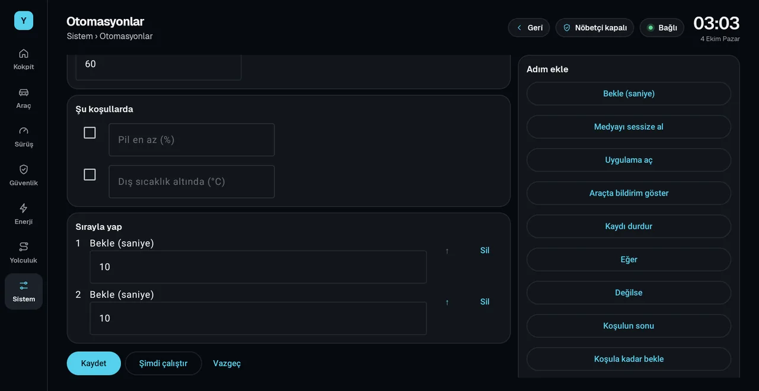This screenshot has height=391, width=759.
Task: Click the Sistem breadcrumb link
Action: (79, 36)
